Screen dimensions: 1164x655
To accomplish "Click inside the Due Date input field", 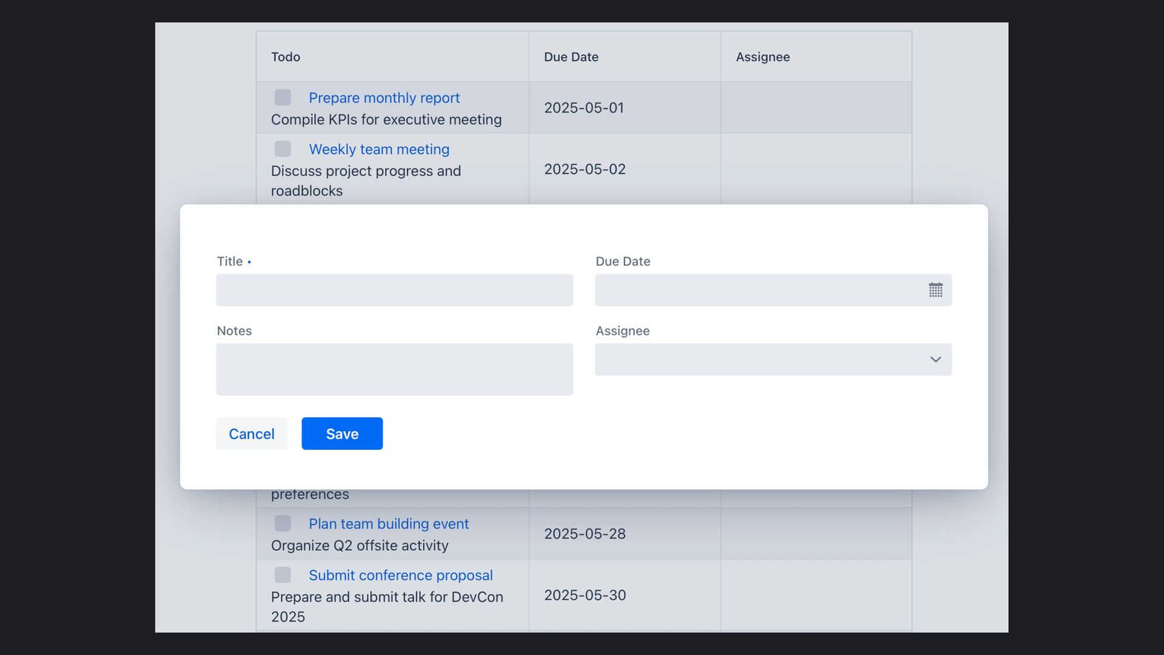I will point(773,290).
